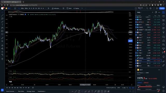Toggle hide all drawings eye tool

(x=2, y=55)
